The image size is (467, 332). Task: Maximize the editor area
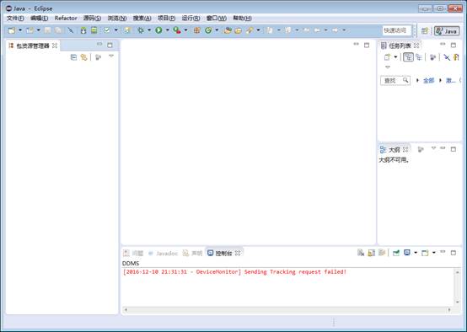click(367, 45)
